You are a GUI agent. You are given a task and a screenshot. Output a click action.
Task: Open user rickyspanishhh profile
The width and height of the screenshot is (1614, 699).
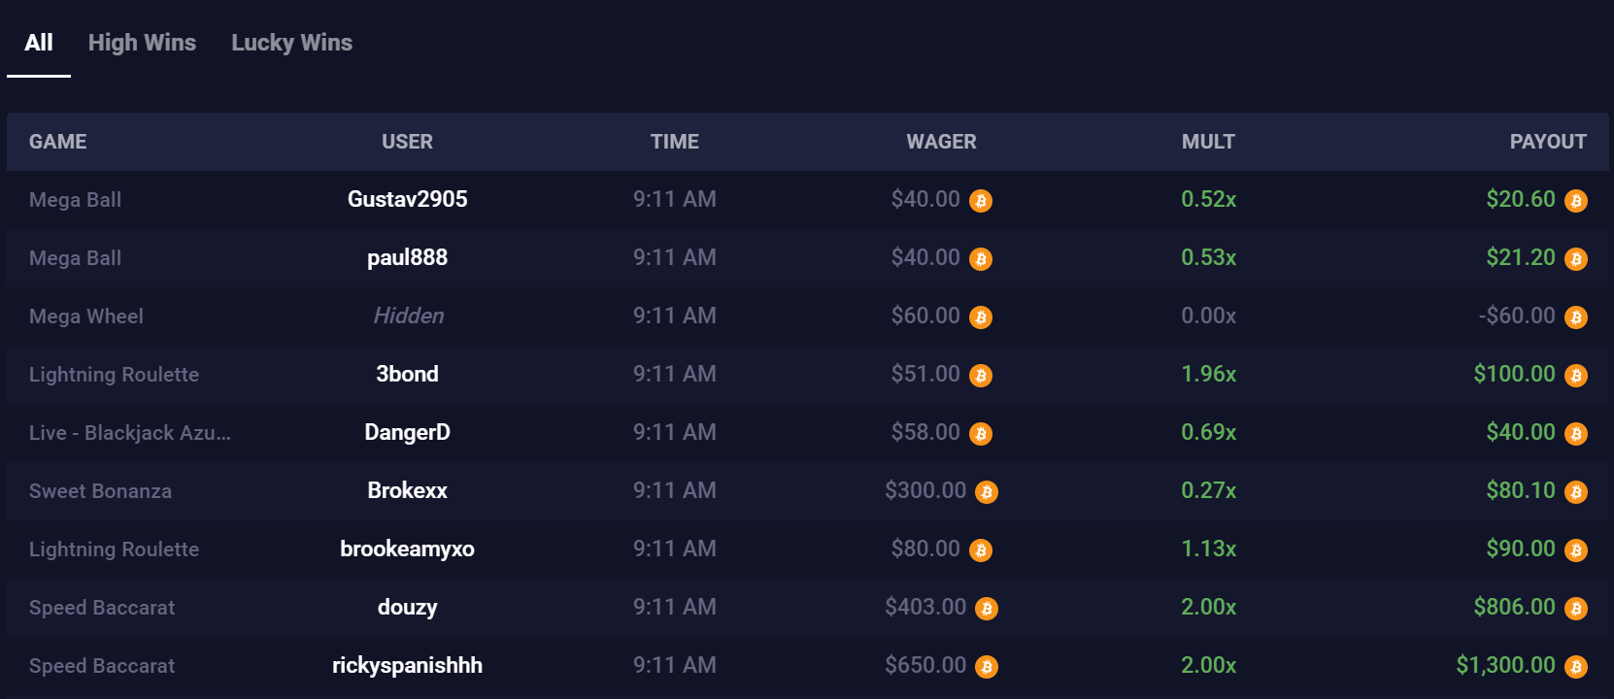(407, 665)
